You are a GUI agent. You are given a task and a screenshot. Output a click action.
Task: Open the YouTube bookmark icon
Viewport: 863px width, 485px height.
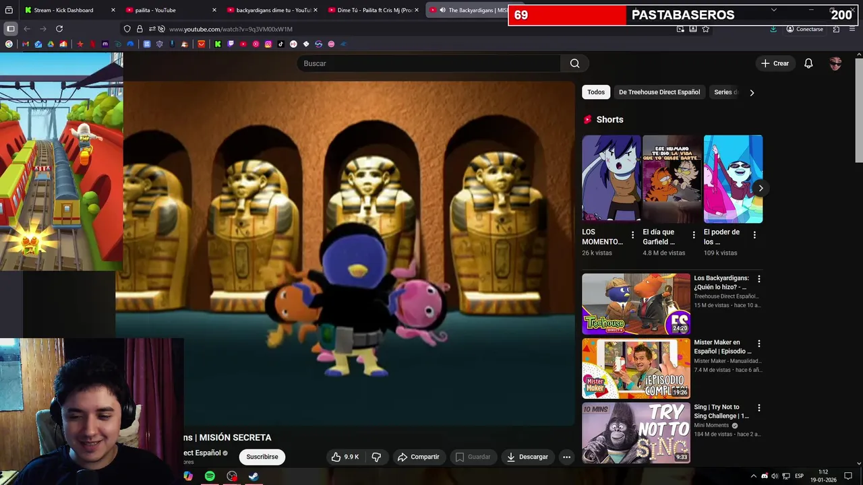243,44
